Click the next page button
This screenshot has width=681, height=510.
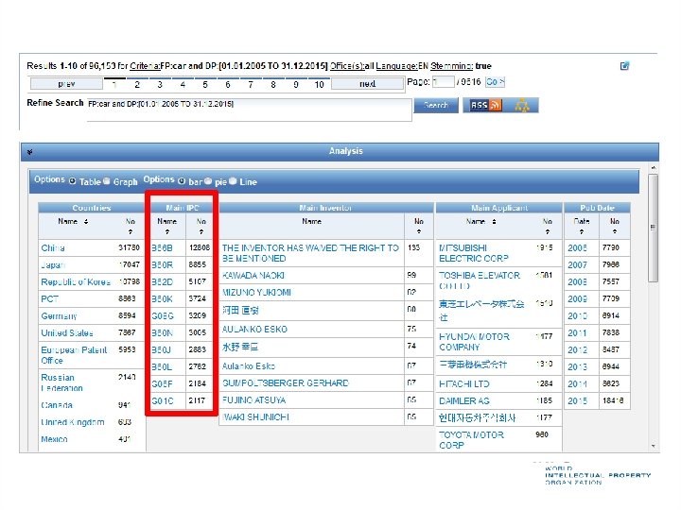tap(367, 84)
